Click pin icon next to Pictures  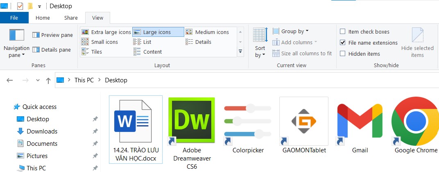coord(95,156)
